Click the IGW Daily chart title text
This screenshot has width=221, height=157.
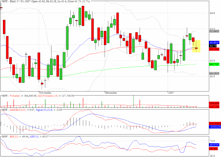[46, 1]
